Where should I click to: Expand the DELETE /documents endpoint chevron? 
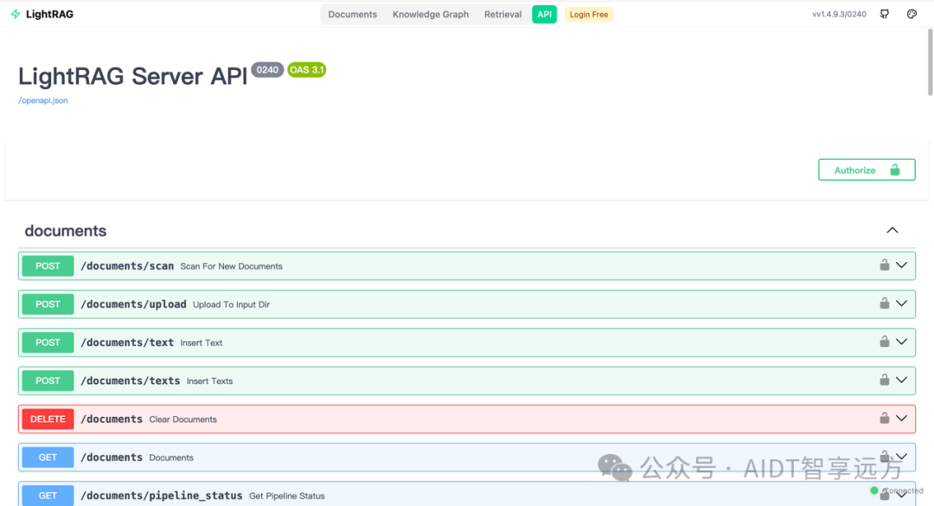[x=902, y=418]
